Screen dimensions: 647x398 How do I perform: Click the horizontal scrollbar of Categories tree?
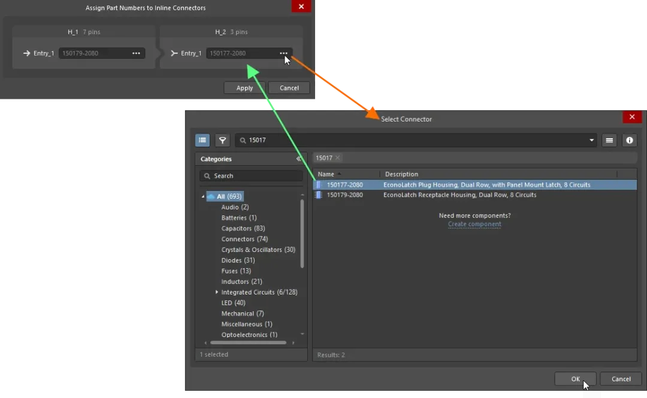tap(249, 343)
